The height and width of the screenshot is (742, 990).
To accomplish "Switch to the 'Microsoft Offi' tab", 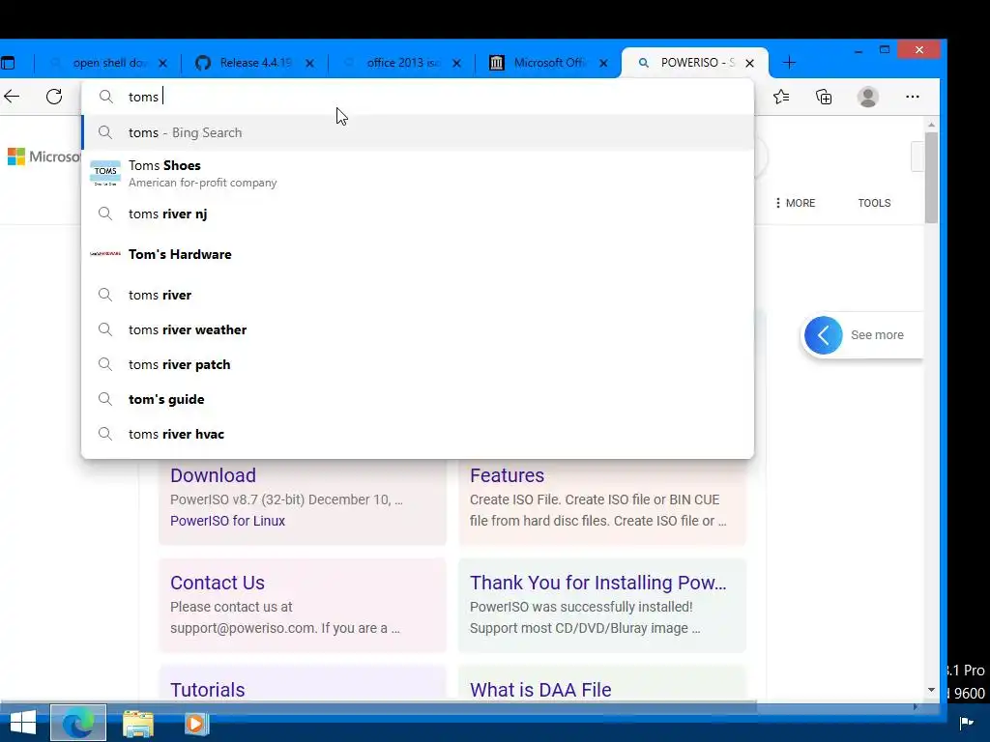I will (548, 63).
